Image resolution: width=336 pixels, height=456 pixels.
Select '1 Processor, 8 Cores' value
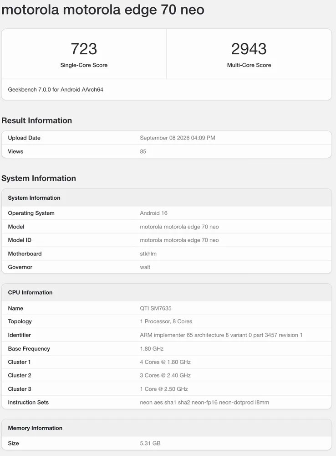click(x=166, y=321)
